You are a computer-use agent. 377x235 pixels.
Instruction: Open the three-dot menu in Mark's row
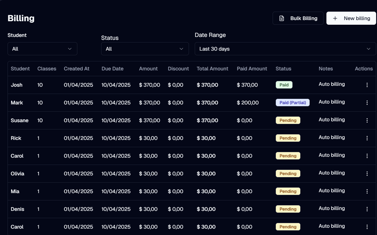[367, 103]
